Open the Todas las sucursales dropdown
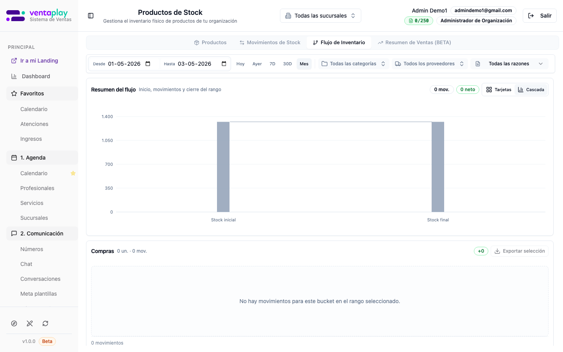Viewport: 563px width, 352px height. coord(321,16)
